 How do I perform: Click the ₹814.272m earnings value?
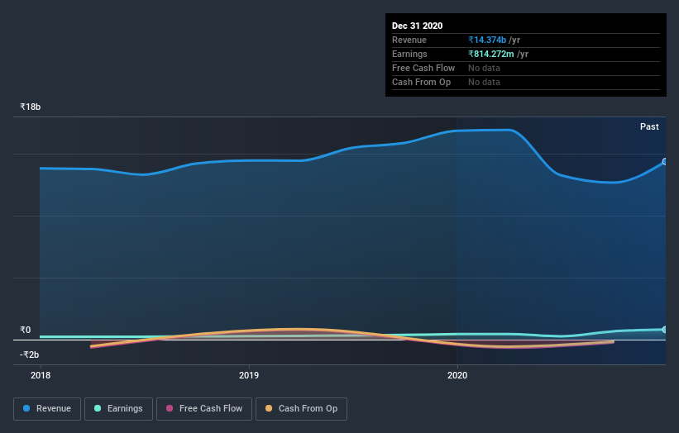point(491,54)
